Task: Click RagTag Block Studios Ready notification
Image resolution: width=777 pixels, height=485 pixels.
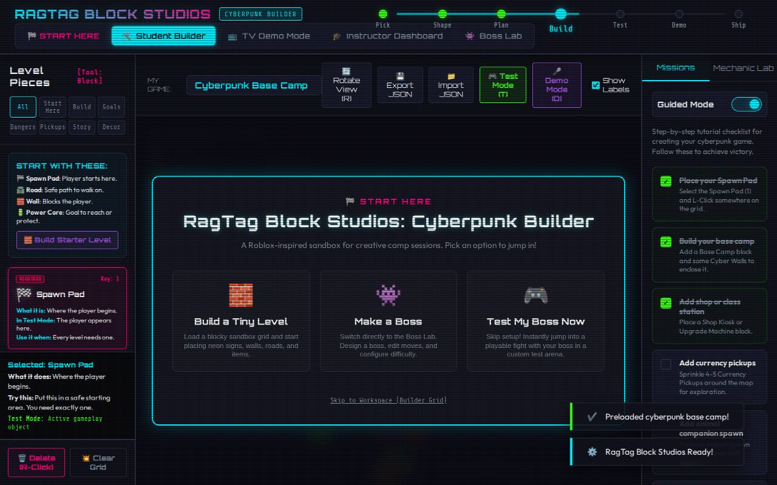Action: [x=657, y=452]
